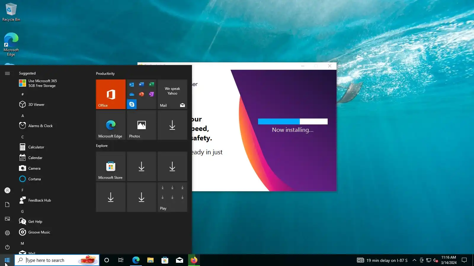This screenshot has height=266, width=474.
Task: Open Get Help app
Action: [53, 222]
